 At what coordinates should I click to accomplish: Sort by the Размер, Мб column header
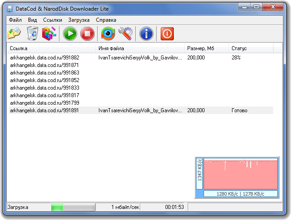click(206, 48)
